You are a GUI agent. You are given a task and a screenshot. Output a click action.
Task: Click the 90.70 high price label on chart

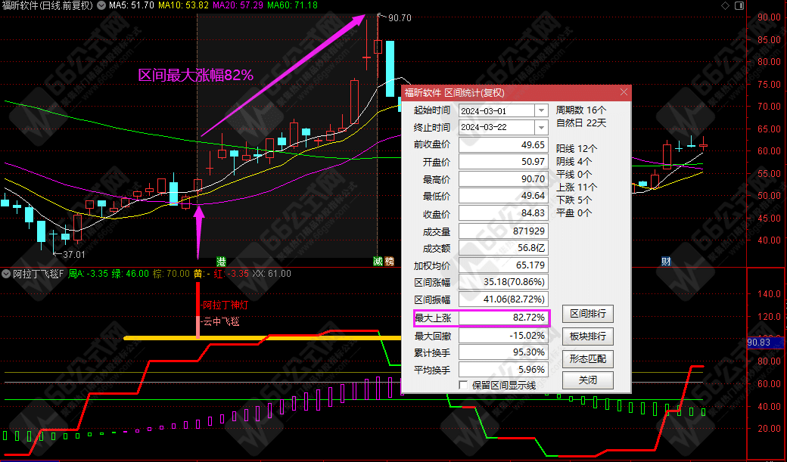[x=400, y=18]
